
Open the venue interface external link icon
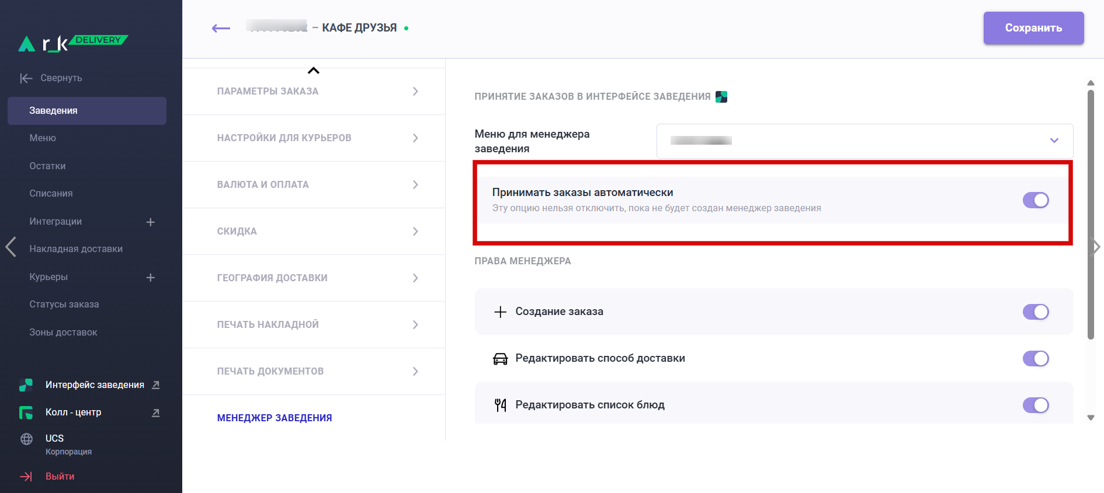click(156, 385)
